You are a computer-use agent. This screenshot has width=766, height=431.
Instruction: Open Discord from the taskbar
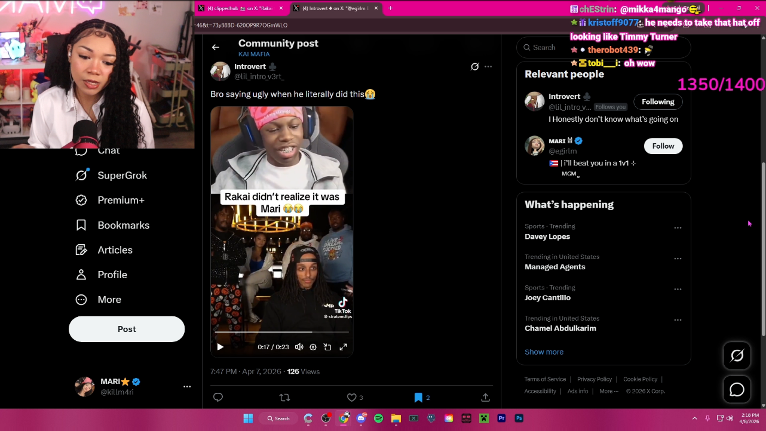click(x=361, y=418)
